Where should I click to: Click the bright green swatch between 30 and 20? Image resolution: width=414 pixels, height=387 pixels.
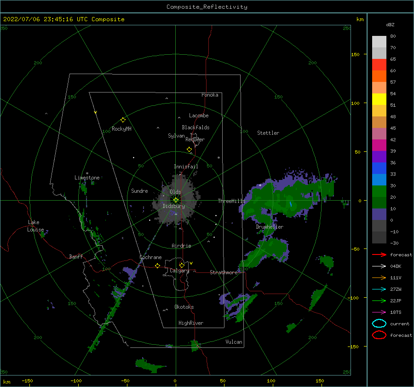pos(379,191)
